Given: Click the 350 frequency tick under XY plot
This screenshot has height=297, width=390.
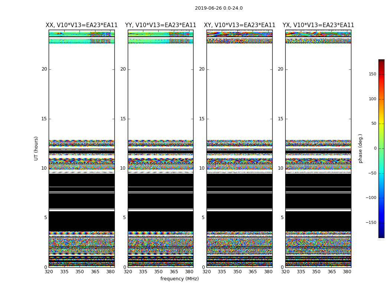Looking at the screenshot, I should [238, 272].
